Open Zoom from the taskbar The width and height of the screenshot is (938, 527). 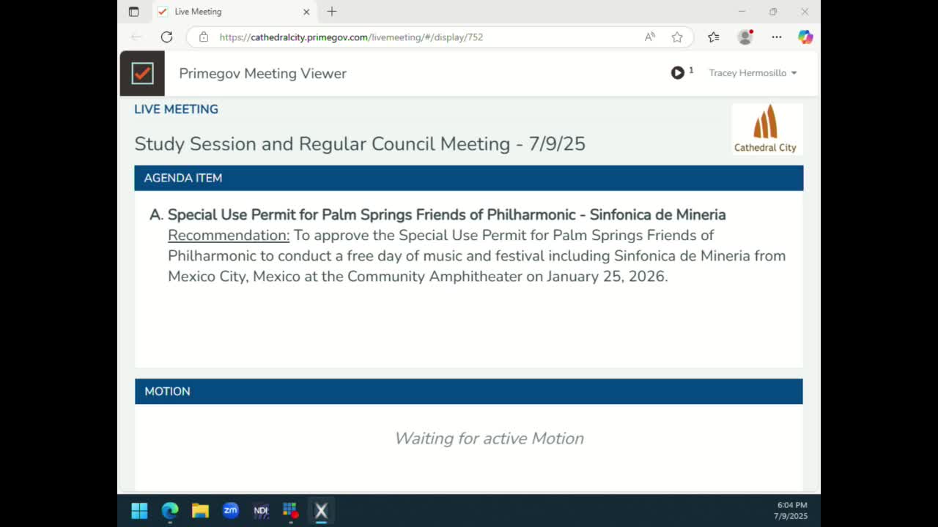point(231,510)
